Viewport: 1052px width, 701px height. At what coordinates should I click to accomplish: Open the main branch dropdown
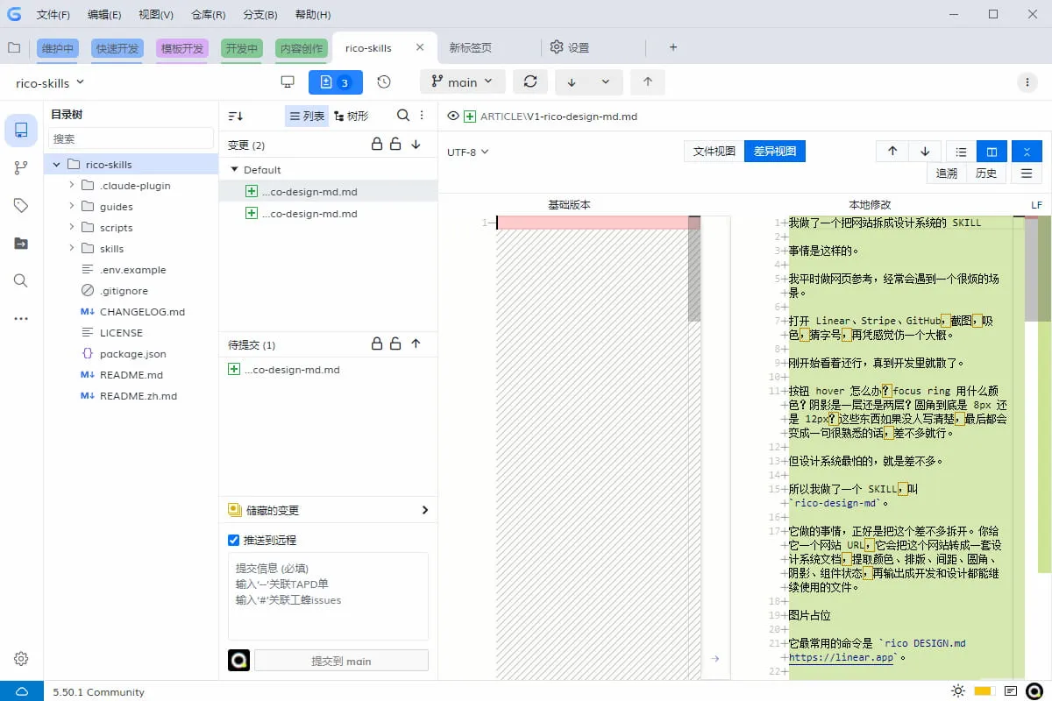click(x=462, y=82)
